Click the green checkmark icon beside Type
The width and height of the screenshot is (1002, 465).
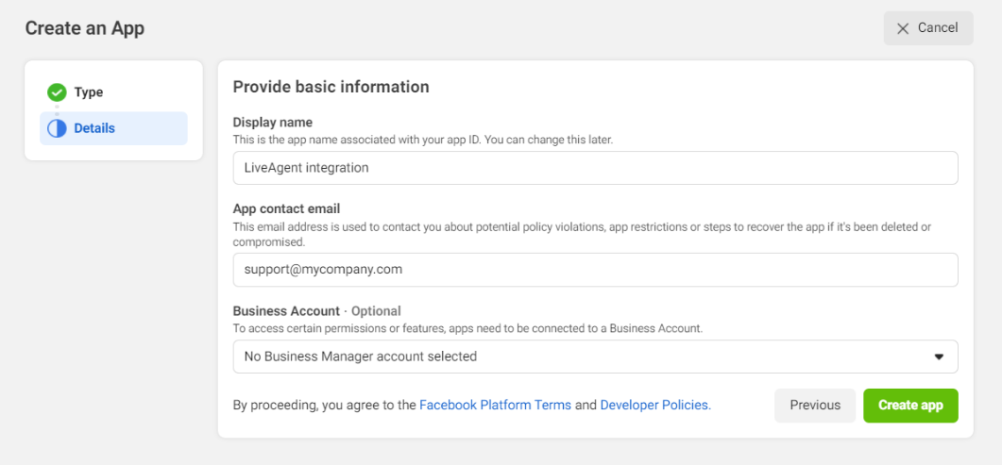pyautogui.click(x=57, y=92)
